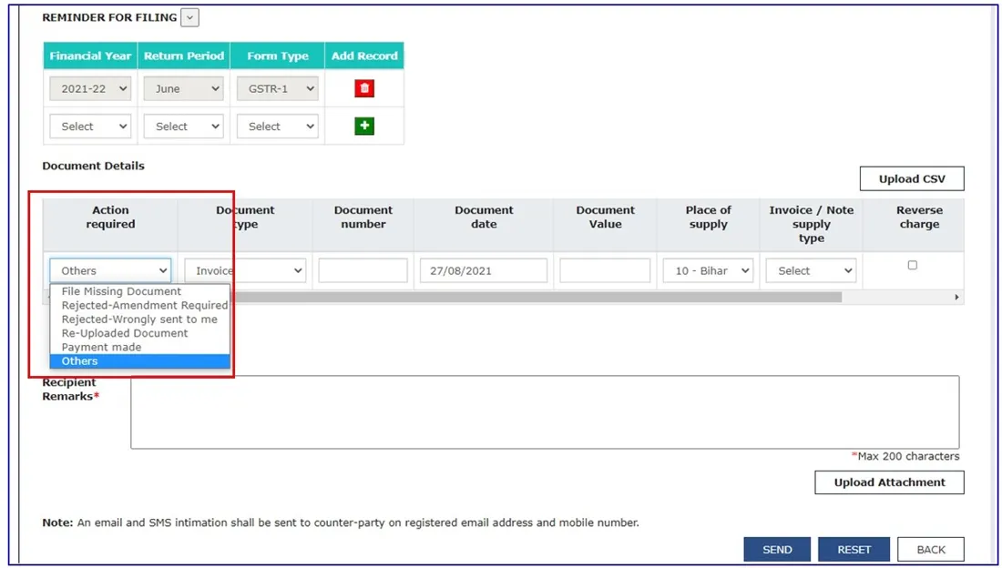
Task: Choose Rejected-Amendment Required option
Action: (140, 306)
